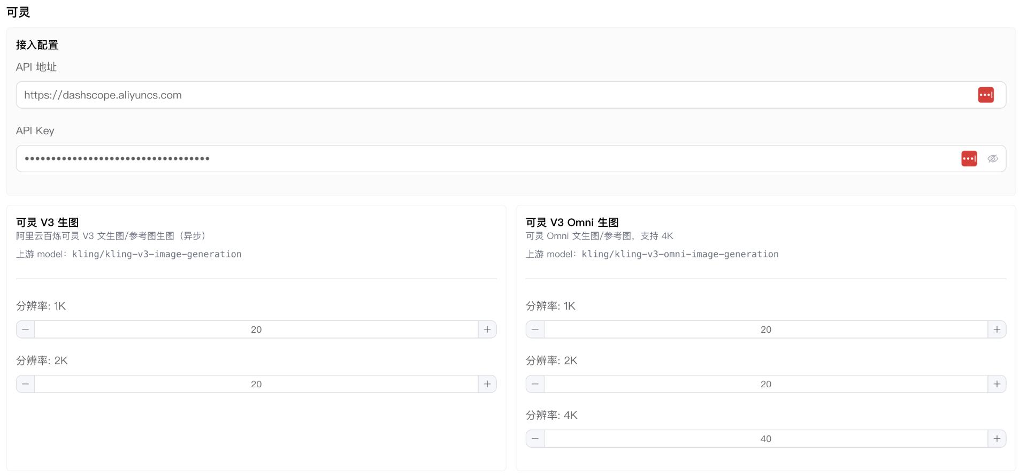This screenshot has width=1027, height=475.
Task: Click 分辨率: 2K label in 可灵 V3 Omni
Action: pos(552,361)
